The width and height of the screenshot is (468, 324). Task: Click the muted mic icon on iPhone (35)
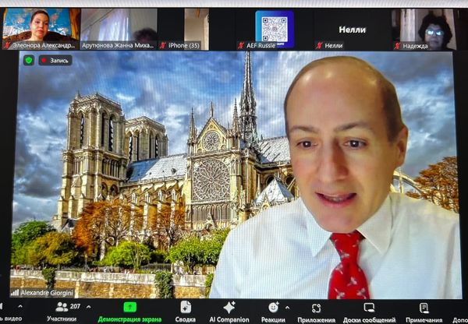[x=163, y=45]
